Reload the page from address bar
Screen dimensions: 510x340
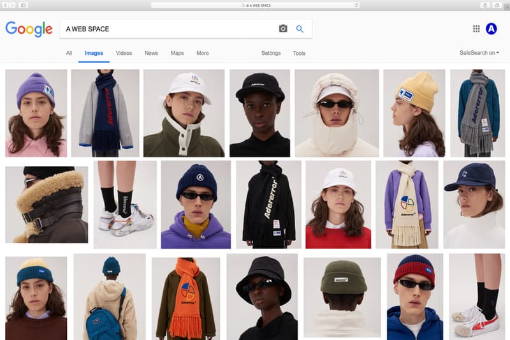click(x=356, y=5)
